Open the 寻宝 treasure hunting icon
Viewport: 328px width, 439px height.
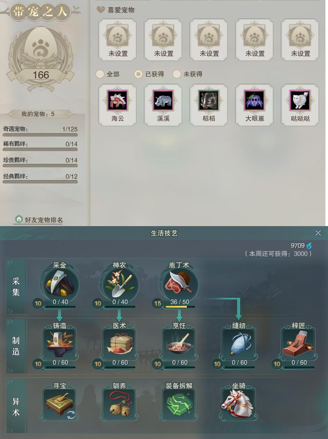(x=60, y=404)
